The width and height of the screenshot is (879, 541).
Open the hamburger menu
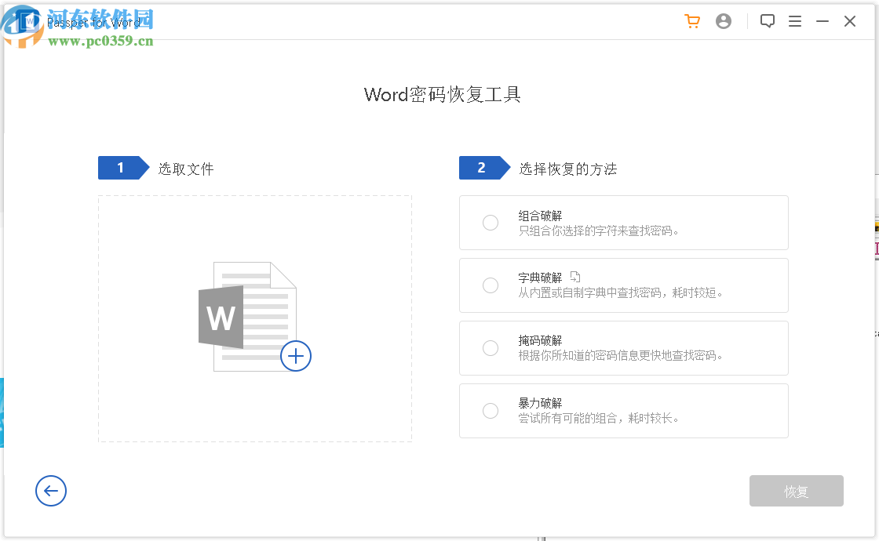795,21
